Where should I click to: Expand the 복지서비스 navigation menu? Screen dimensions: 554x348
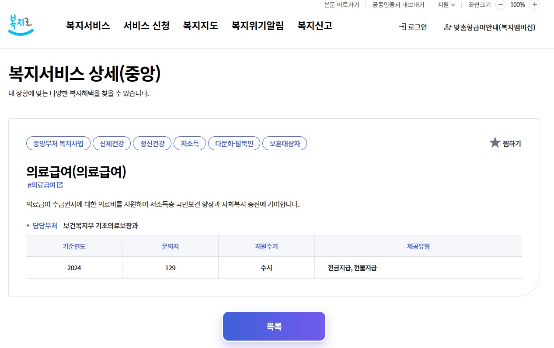88,26
